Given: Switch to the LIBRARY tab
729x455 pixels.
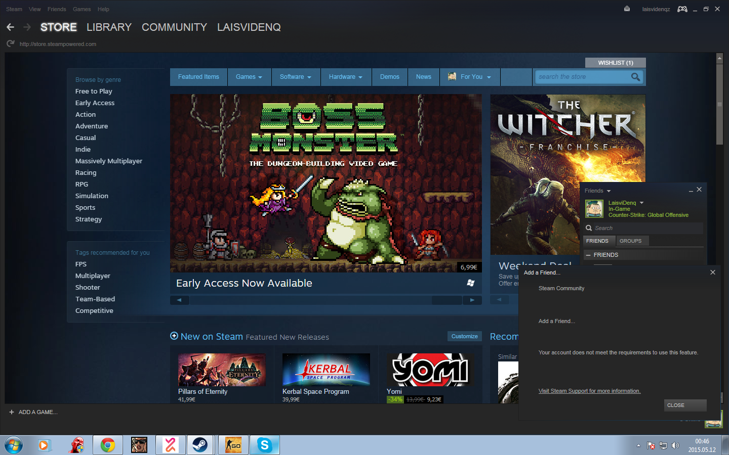Looking at the screenshot, I should click(x=109, y=27).
